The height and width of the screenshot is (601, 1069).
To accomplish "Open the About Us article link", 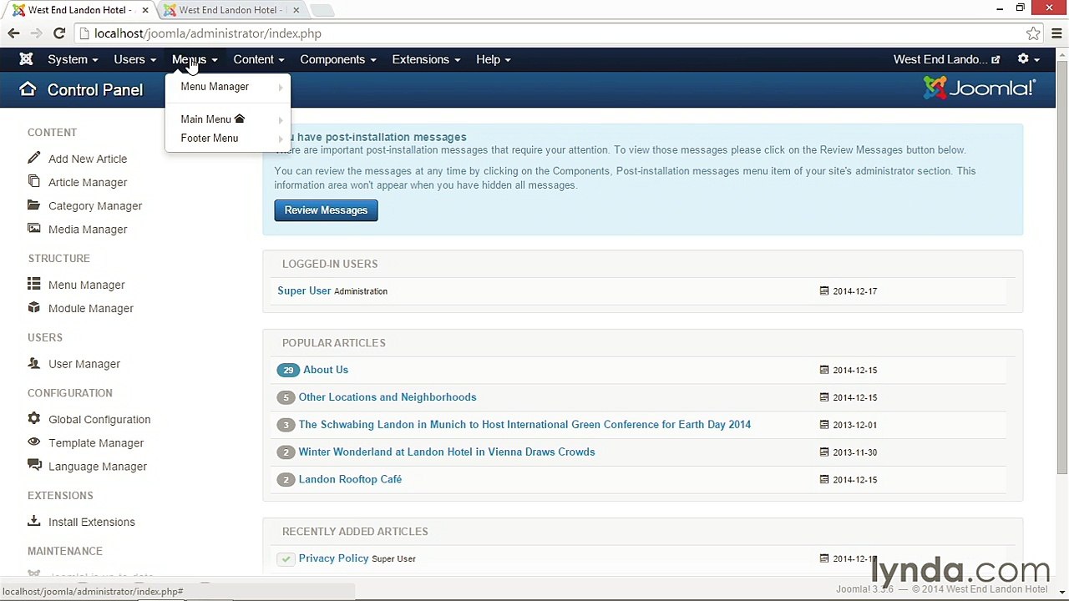I will pos(326,370).
